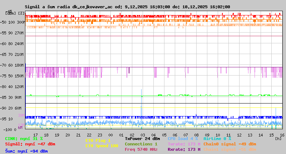Click the flat crimson Freq line in the chart

pyautogui.click(x=154, y=36)
